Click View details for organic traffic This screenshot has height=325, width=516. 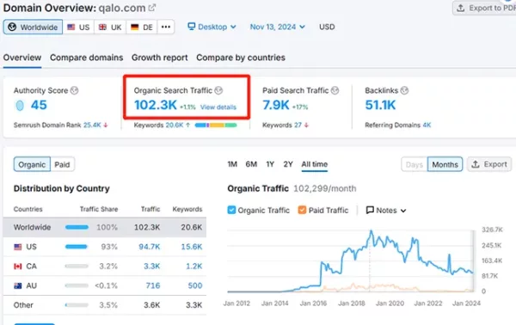pos(218,107)
